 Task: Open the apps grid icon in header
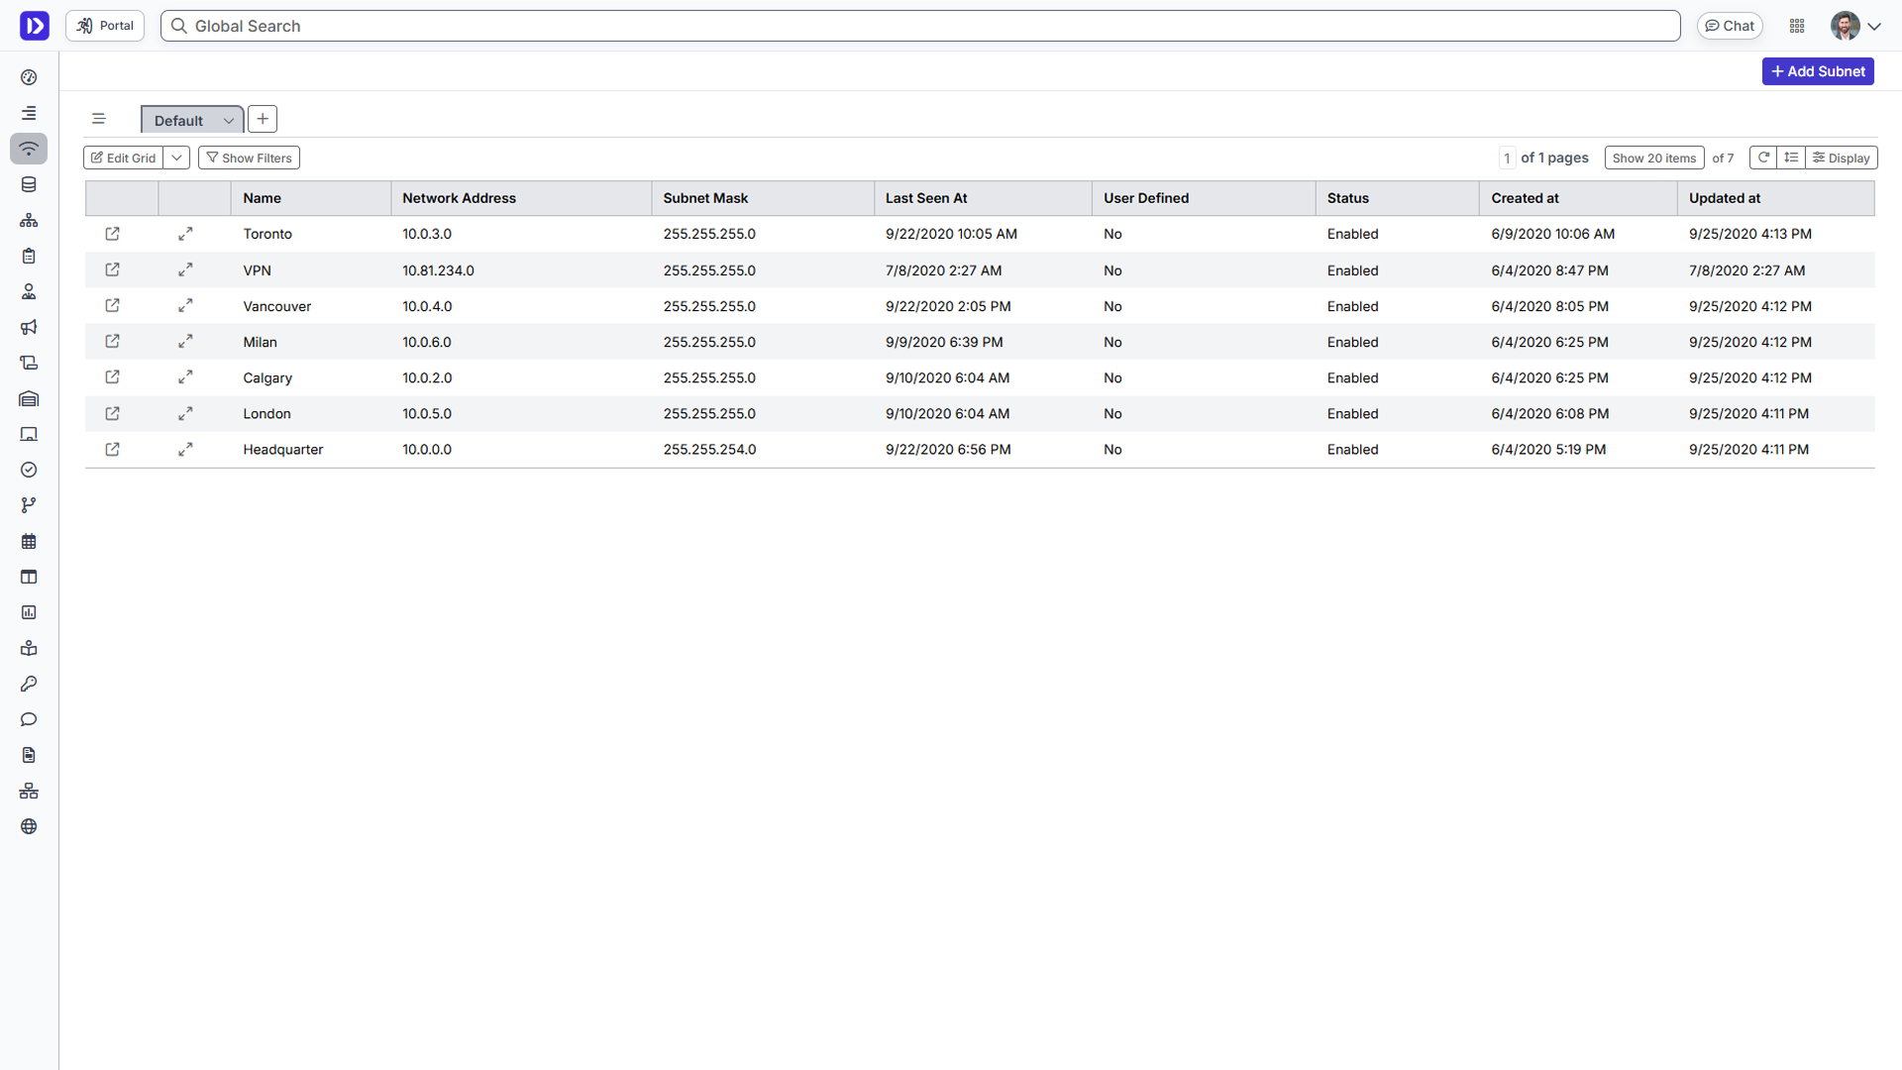(x=1797, y=26)
